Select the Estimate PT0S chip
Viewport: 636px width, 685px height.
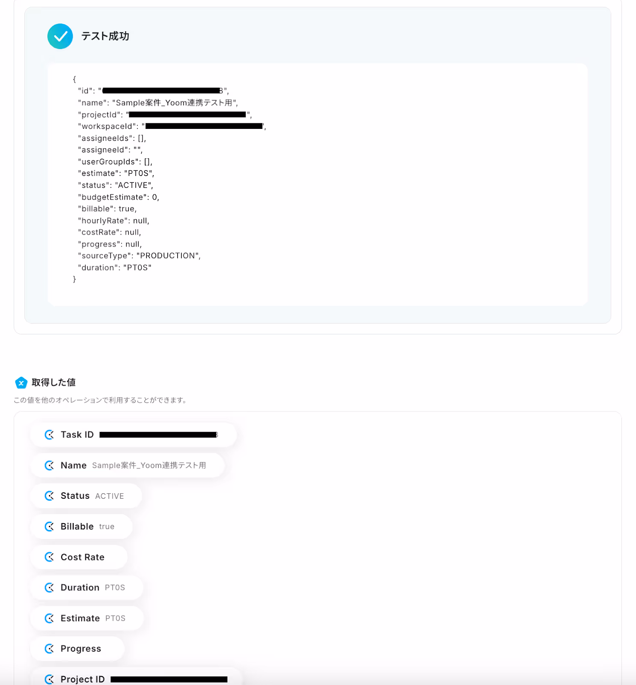coord(87,618)
